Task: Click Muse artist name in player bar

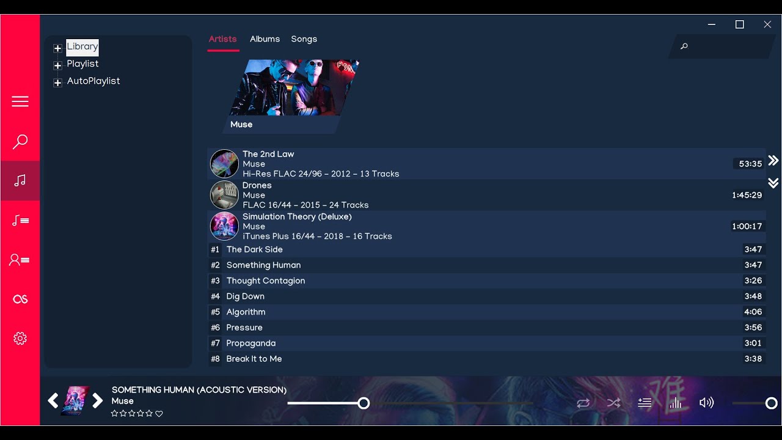Action: (x=122, y=402)
